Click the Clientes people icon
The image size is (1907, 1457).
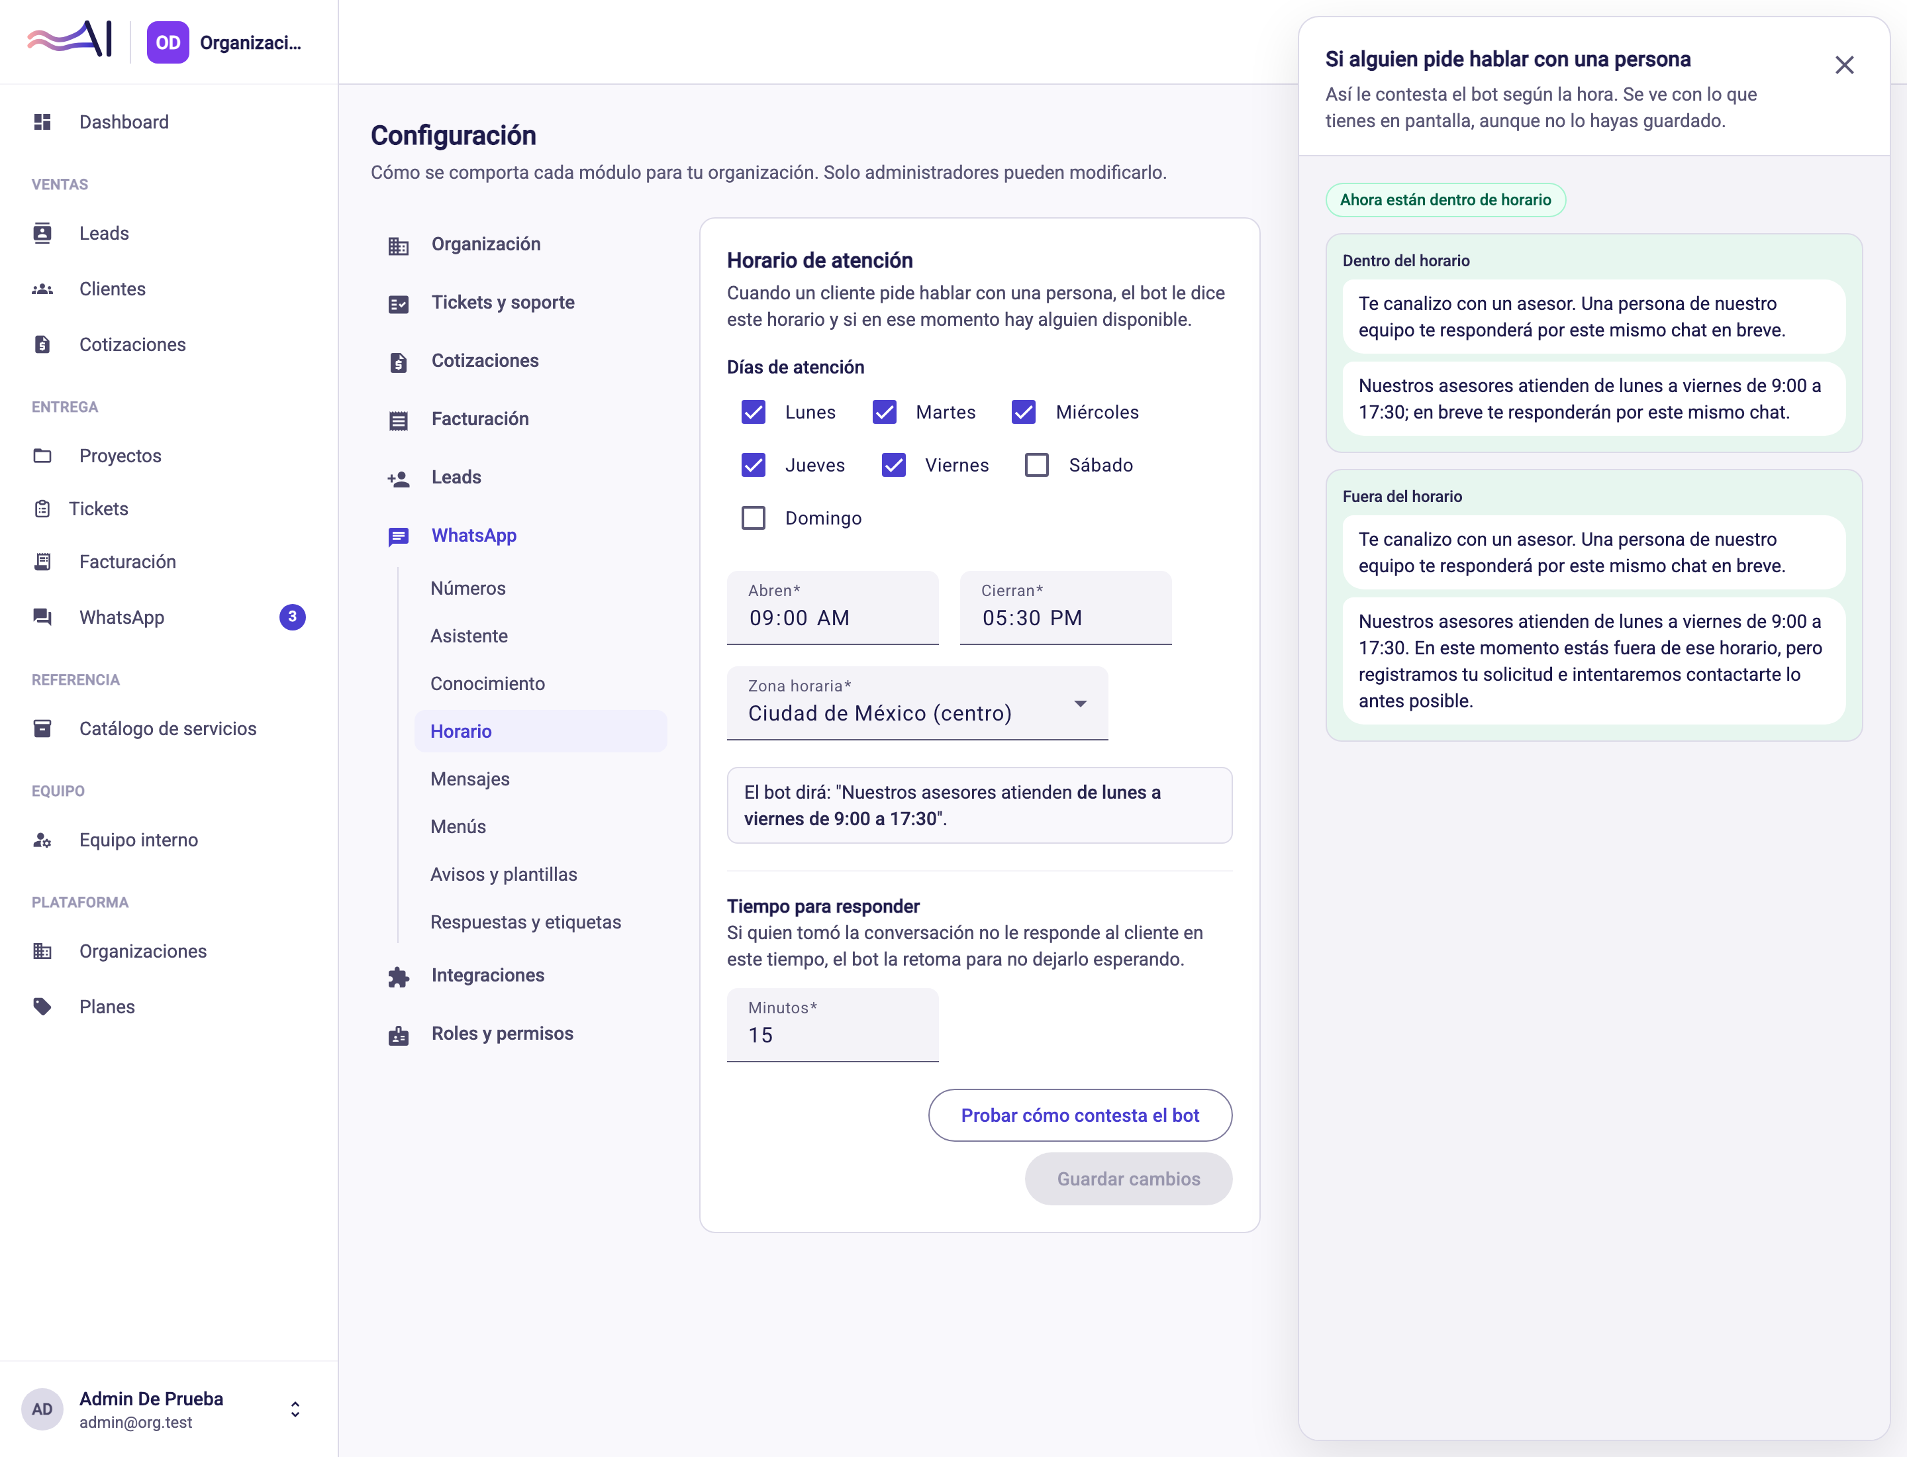[x=42, y=289]
